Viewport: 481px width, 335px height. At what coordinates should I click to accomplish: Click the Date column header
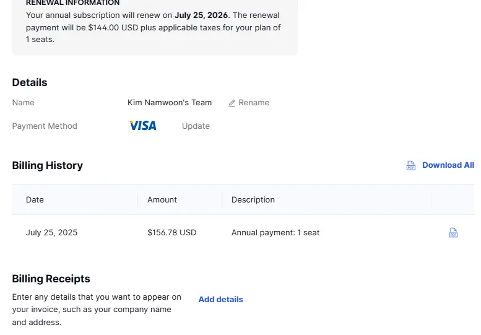tap(35, 200)
